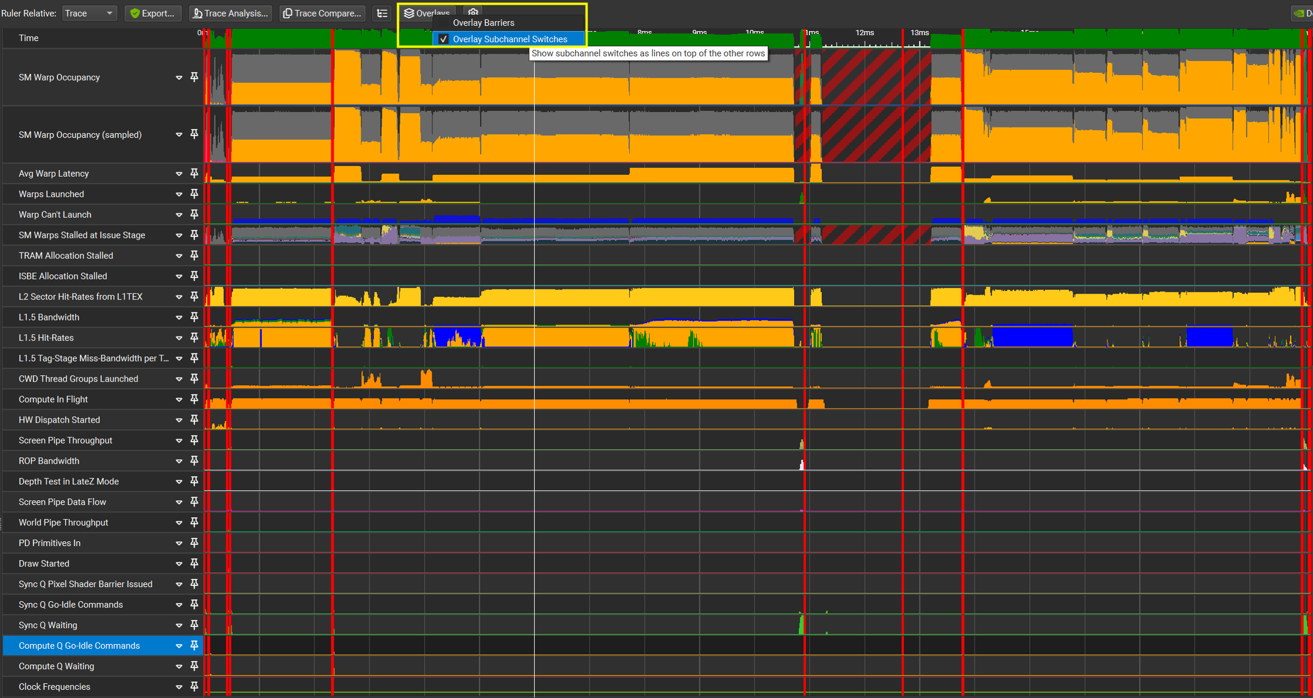Pin the Compute In Flight row

[x=194, y=399]
